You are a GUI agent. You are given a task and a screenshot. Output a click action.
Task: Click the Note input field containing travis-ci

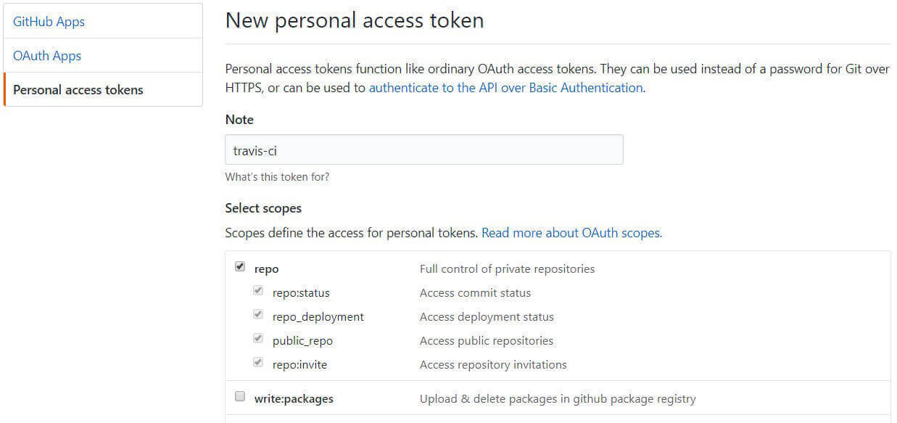tap(423, 149)
